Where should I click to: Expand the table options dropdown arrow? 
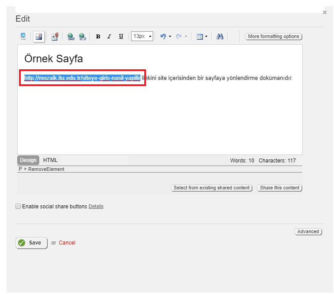(206, 37)
